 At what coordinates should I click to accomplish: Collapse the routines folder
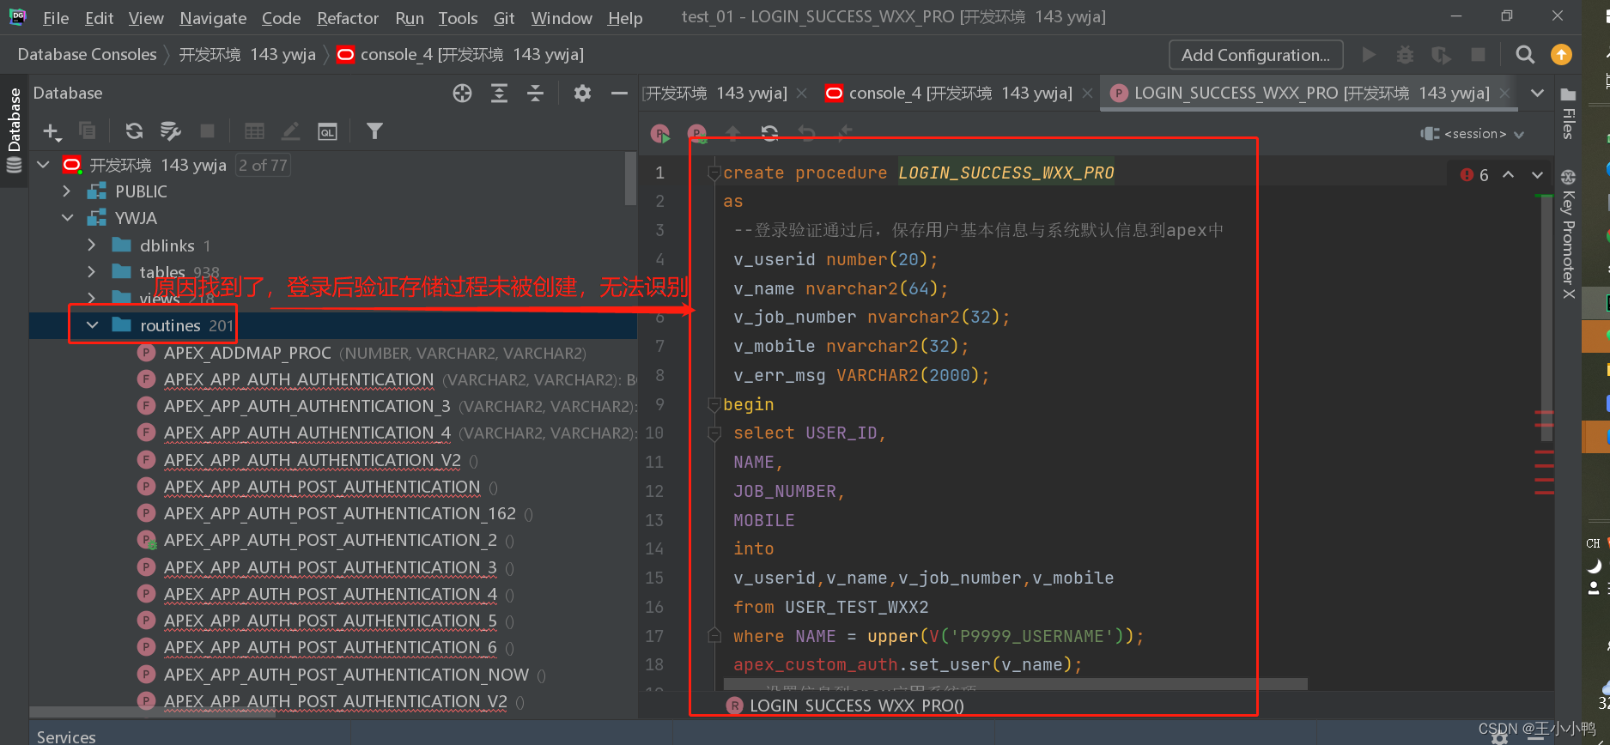tap(92, 325)
